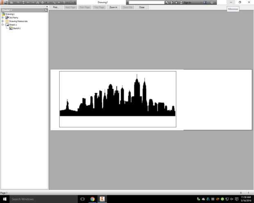Open the Windows Start menu

(5, 199)
